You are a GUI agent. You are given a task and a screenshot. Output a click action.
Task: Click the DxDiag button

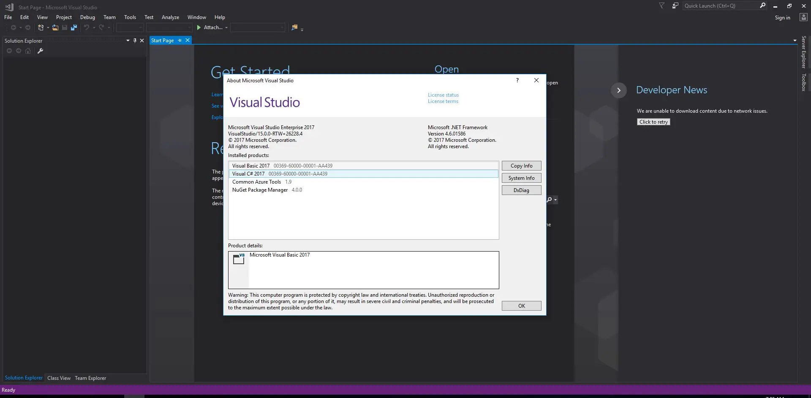(x=522, y=190)
